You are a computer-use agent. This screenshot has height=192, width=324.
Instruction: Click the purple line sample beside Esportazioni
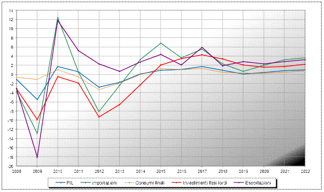(x=239, y=183)
